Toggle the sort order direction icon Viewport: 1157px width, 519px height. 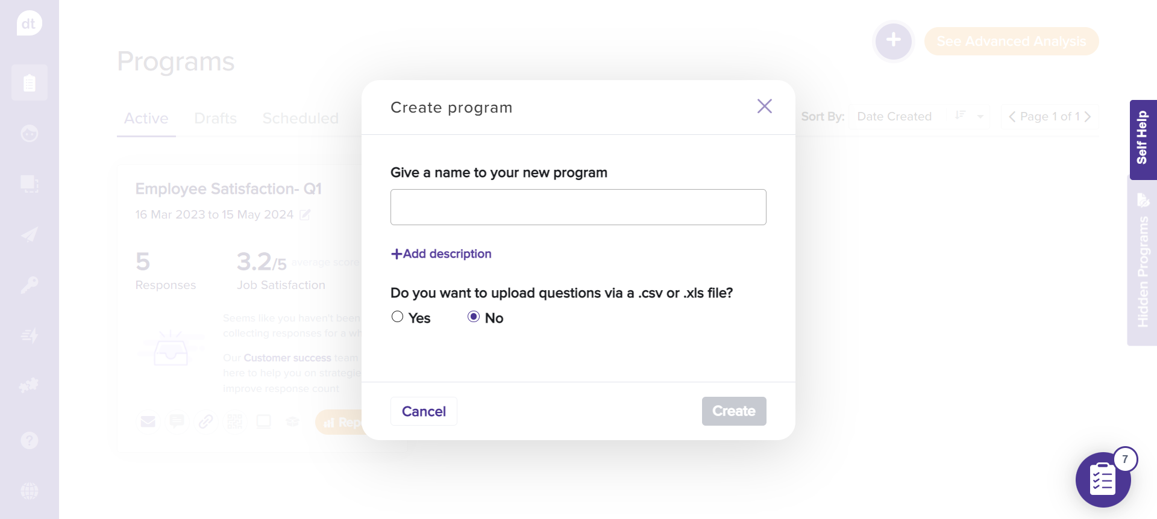coord(960,116)
